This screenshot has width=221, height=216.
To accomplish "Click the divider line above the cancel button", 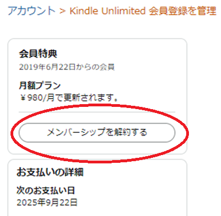I will pyautogui.click(x=97, y=112).
